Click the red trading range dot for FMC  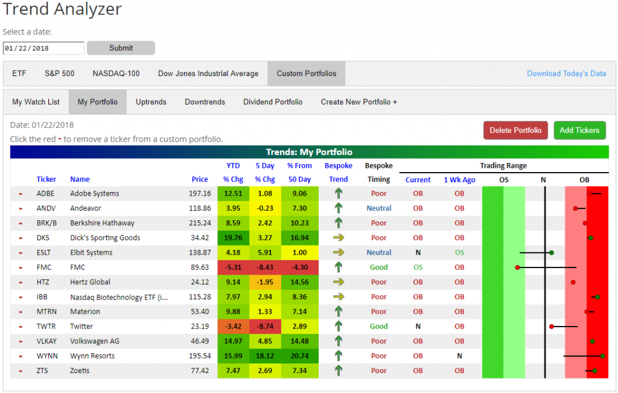click(517, 267)
